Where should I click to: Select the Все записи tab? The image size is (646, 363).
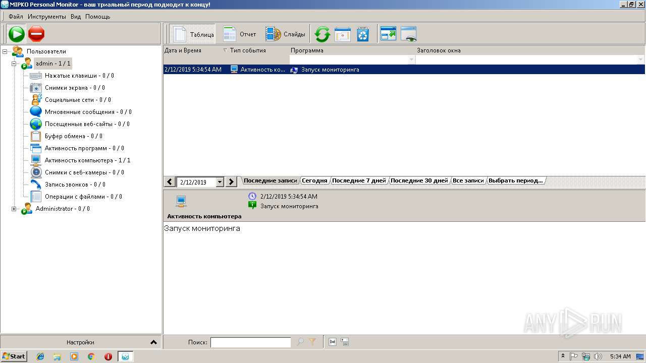click(x=468, y=180)
